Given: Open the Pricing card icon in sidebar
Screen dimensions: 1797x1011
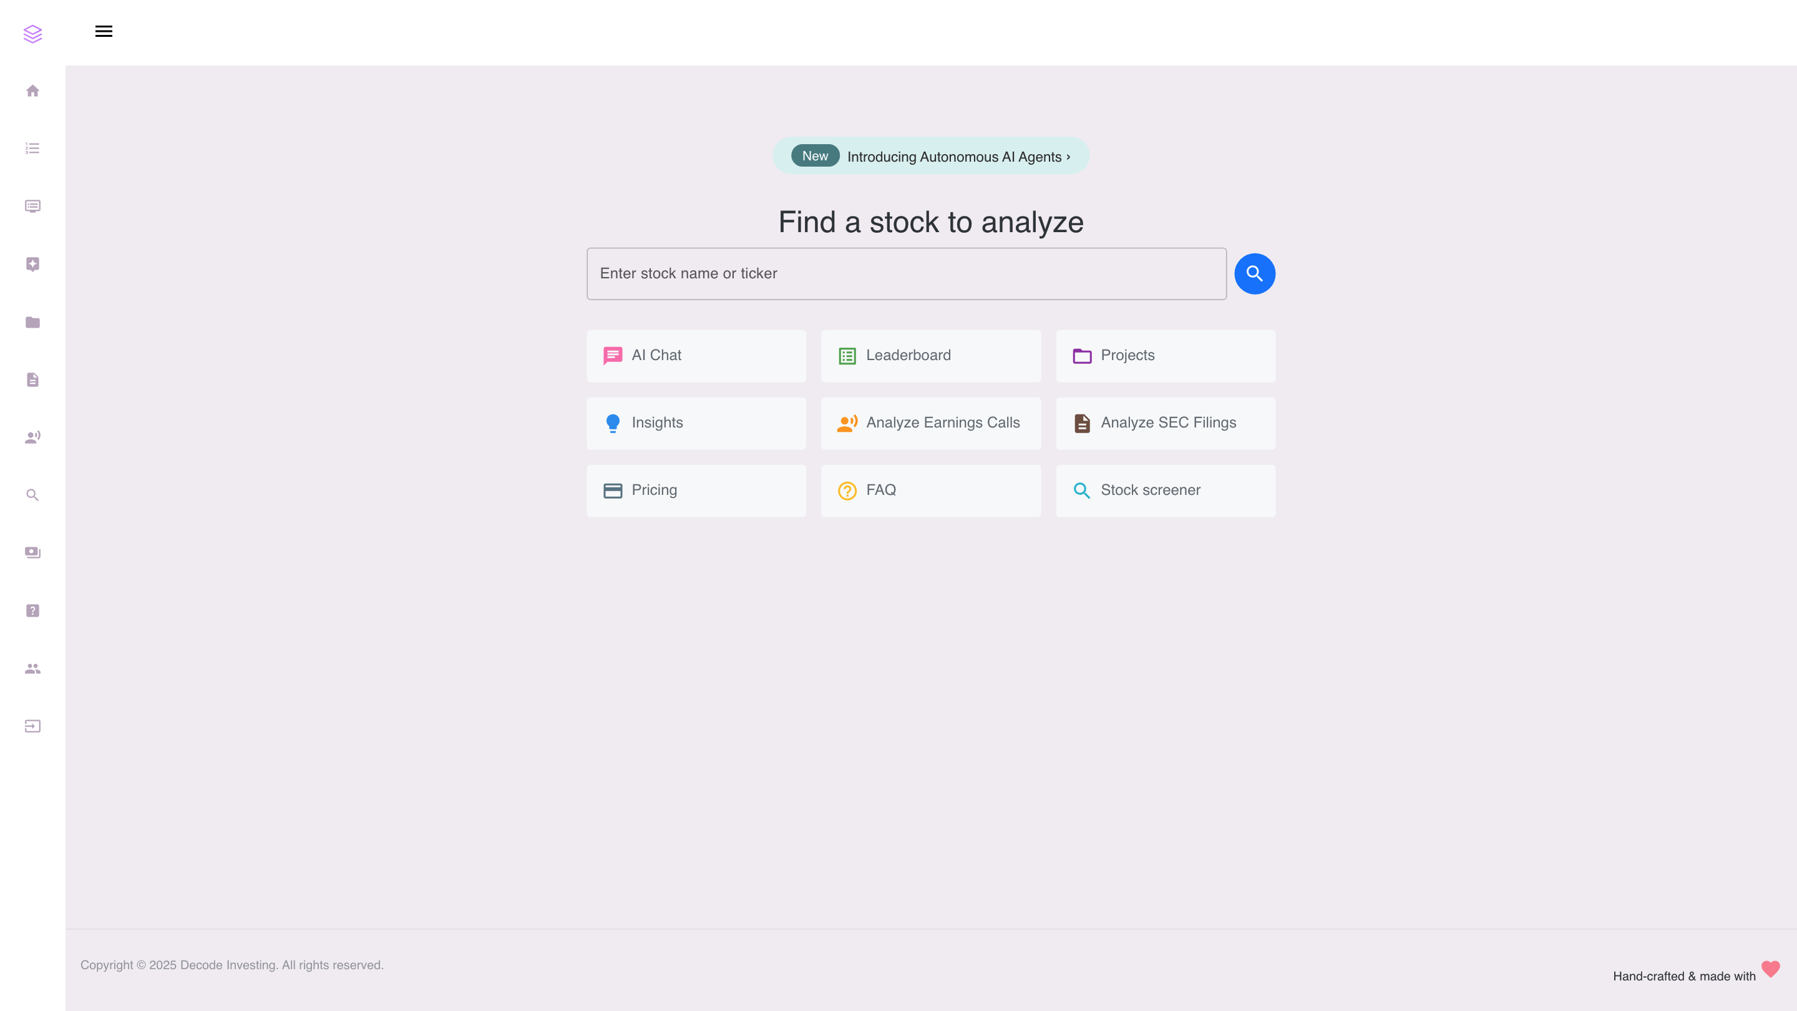Looking at the screenshot, I should pos(32,552).
